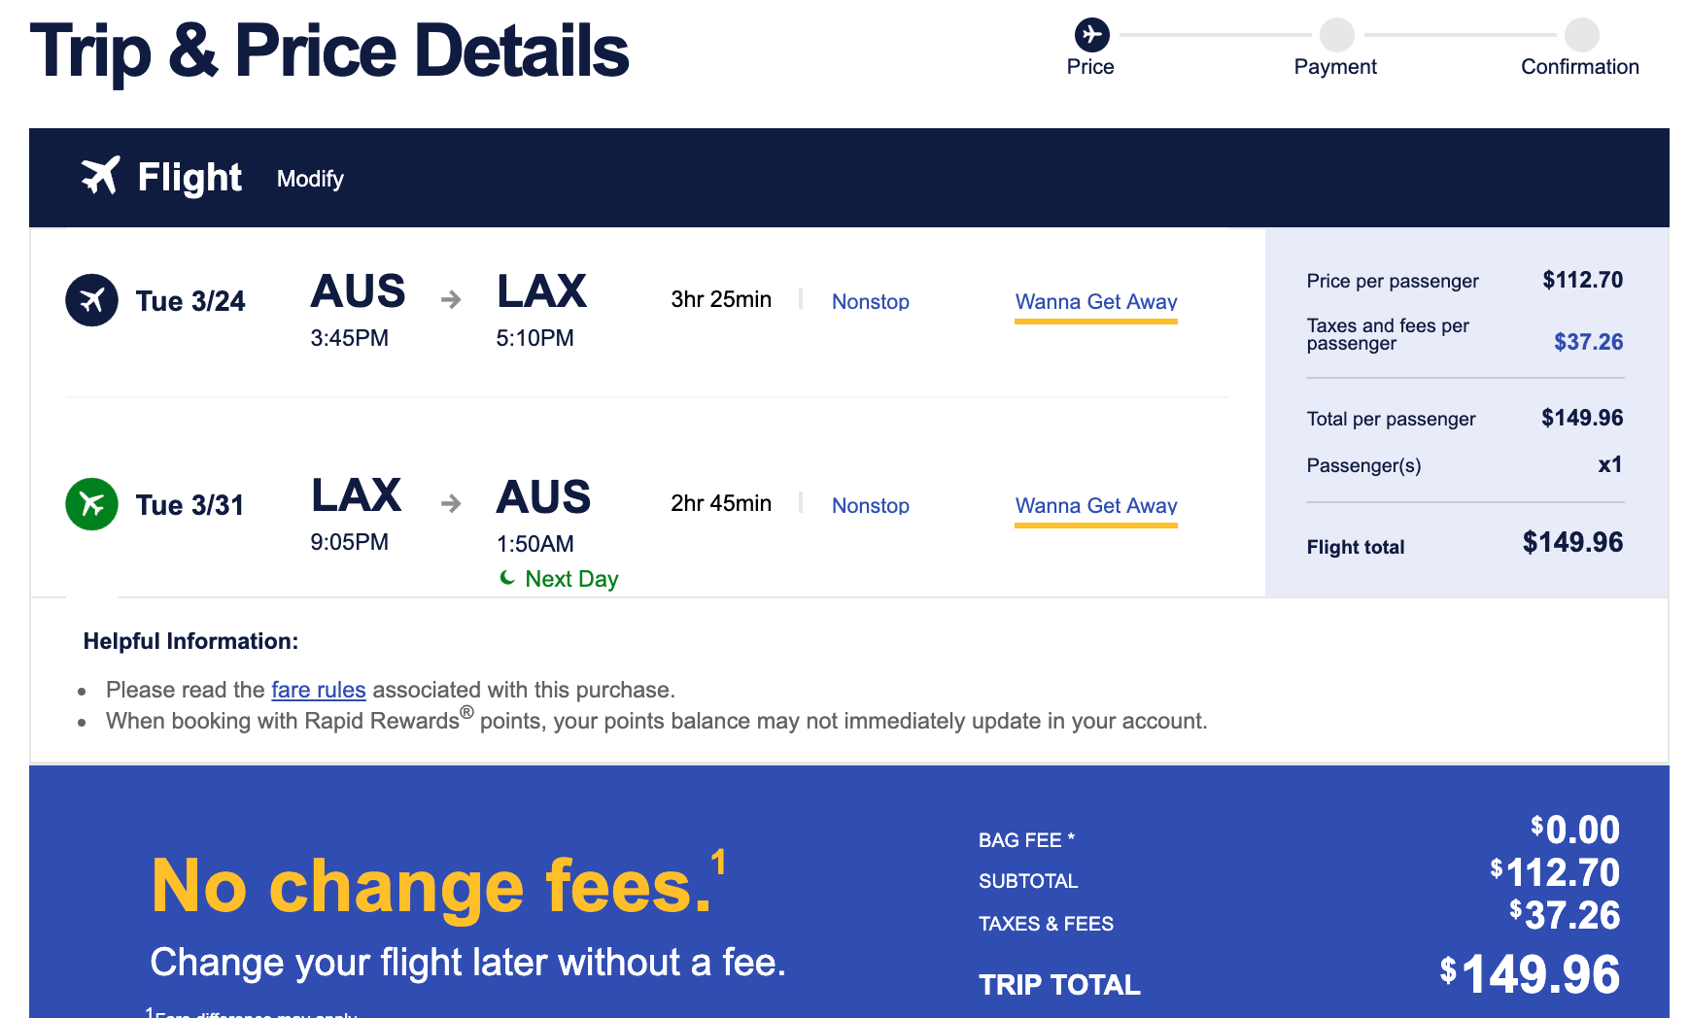Select the Confirmation step label
The height and width of the screenshot is (1018, 1689).
1579,67
